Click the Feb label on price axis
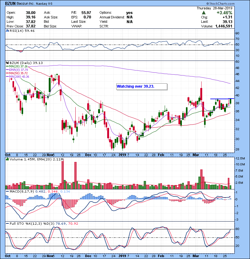 [161, 155]
